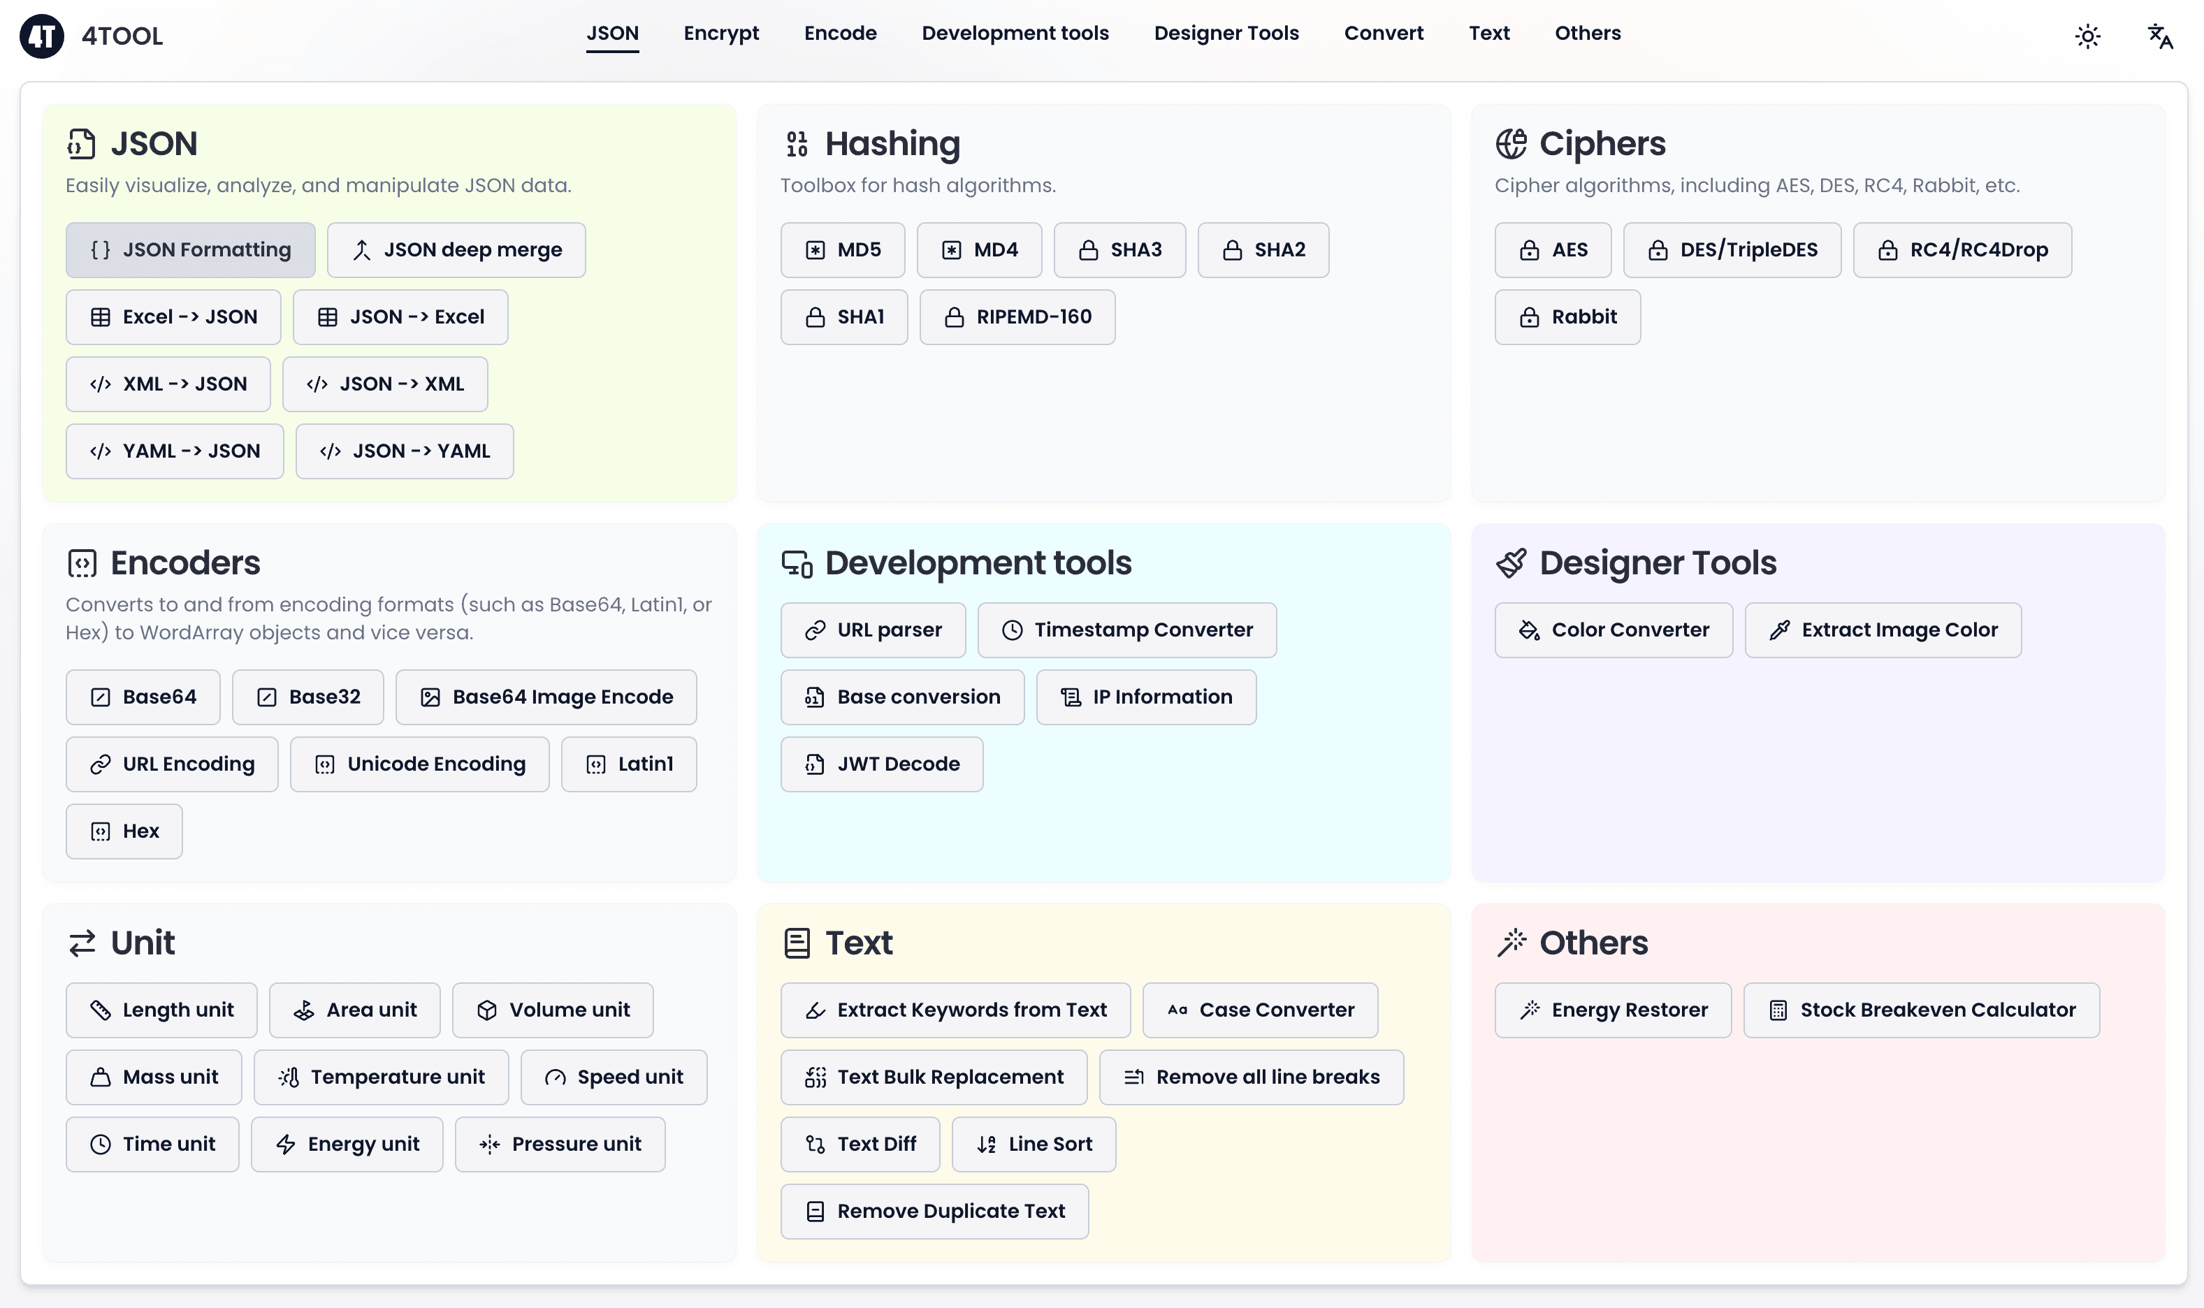Open the Stock Breakeven Calculator
Image resolution: width=2204 pixels, height=1308 pixels.
click(1920, 1010)
